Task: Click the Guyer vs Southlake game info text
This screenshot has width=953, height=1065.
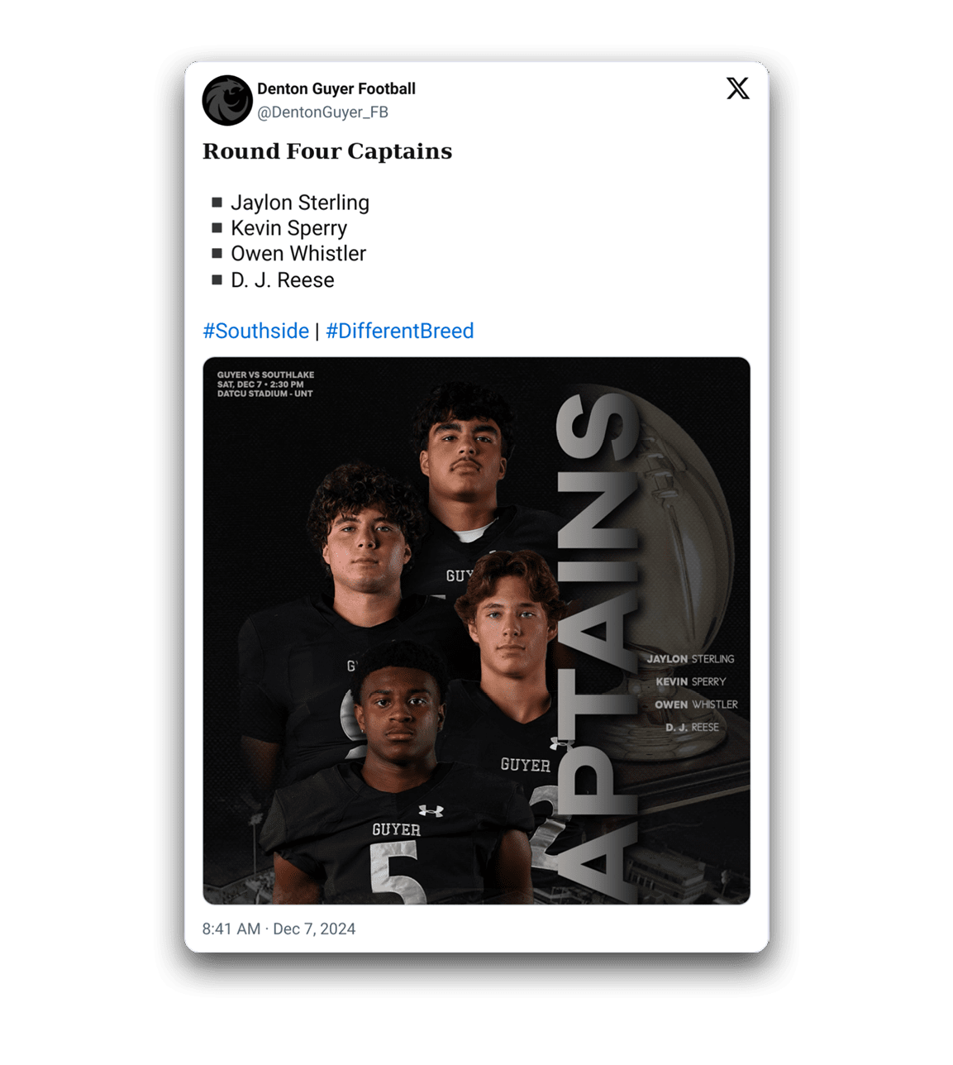Action: tap(265, 384)
